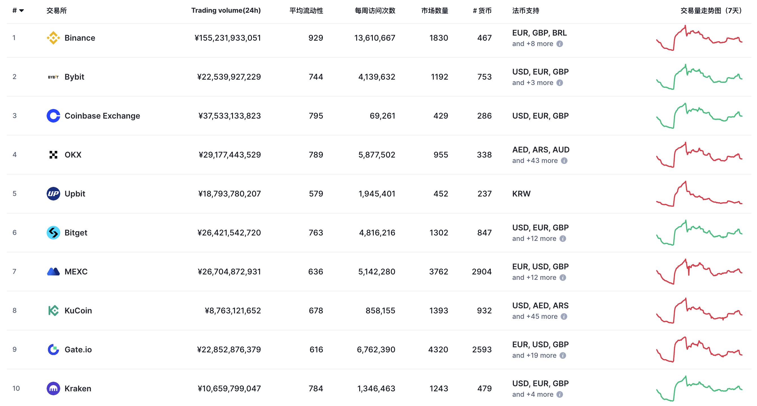Click the Coinbase Exchange logo icon
Image resolution: width=757 pixels, height=406 pixels.
53,116
